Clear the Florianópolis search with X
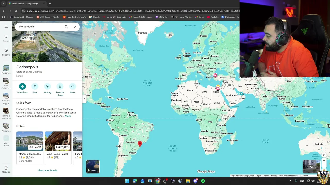 [75, 27]
